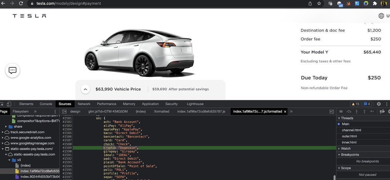Expand the share folder
Viewport: 390px width, 180px height.
point(6,126)
